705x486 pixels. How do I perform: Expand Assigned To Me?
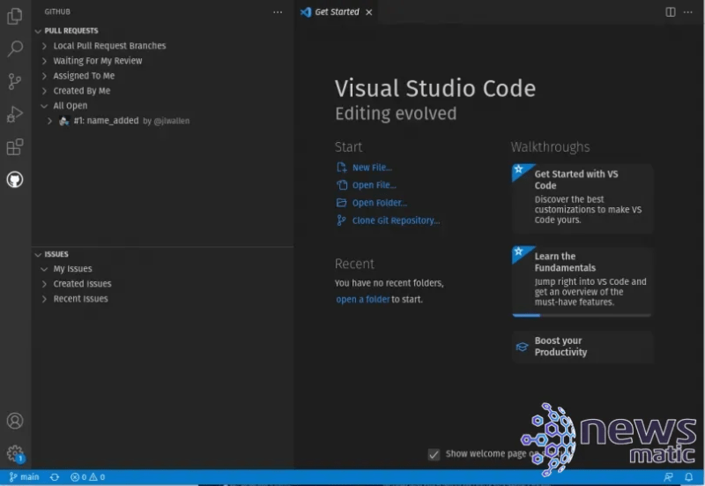click(44, 76)
